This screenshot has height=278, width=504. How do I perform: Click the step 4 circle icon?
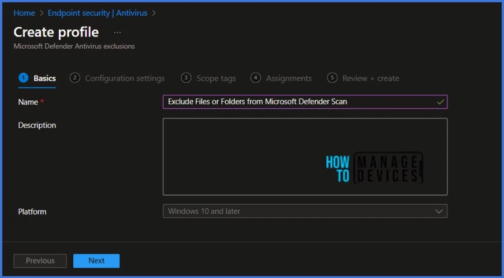[256, 78]
